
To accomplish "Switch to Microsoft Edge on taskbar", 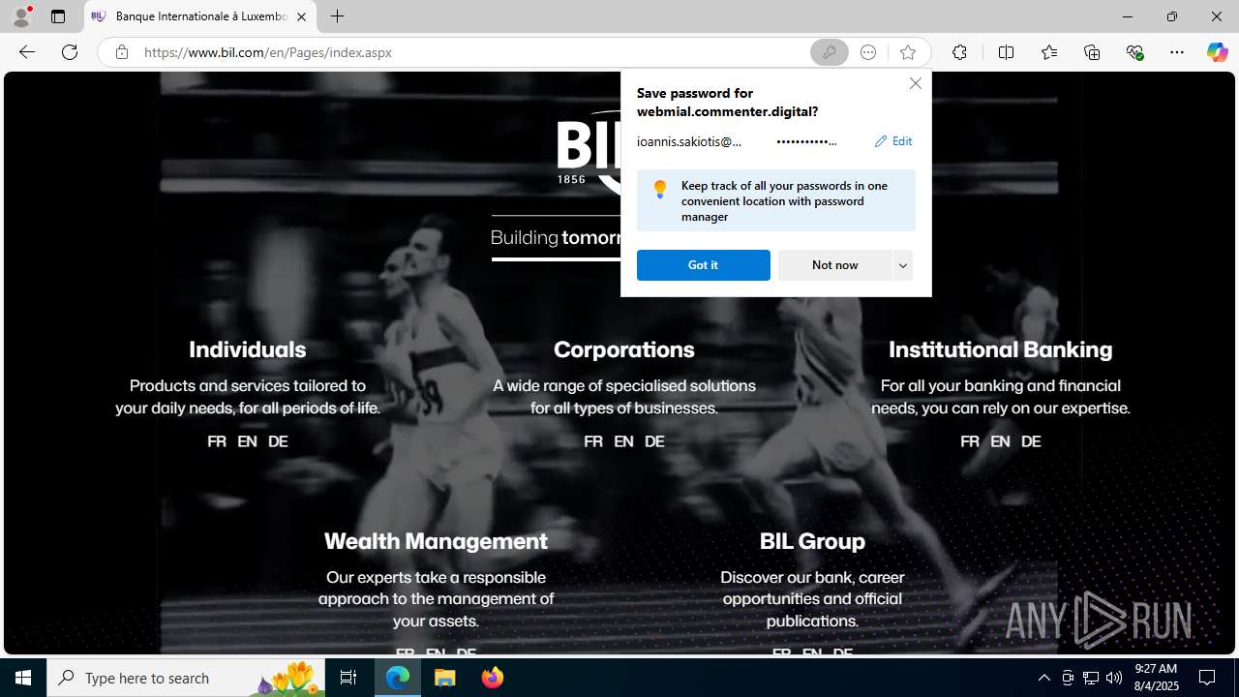I will [x=398, y=678].
